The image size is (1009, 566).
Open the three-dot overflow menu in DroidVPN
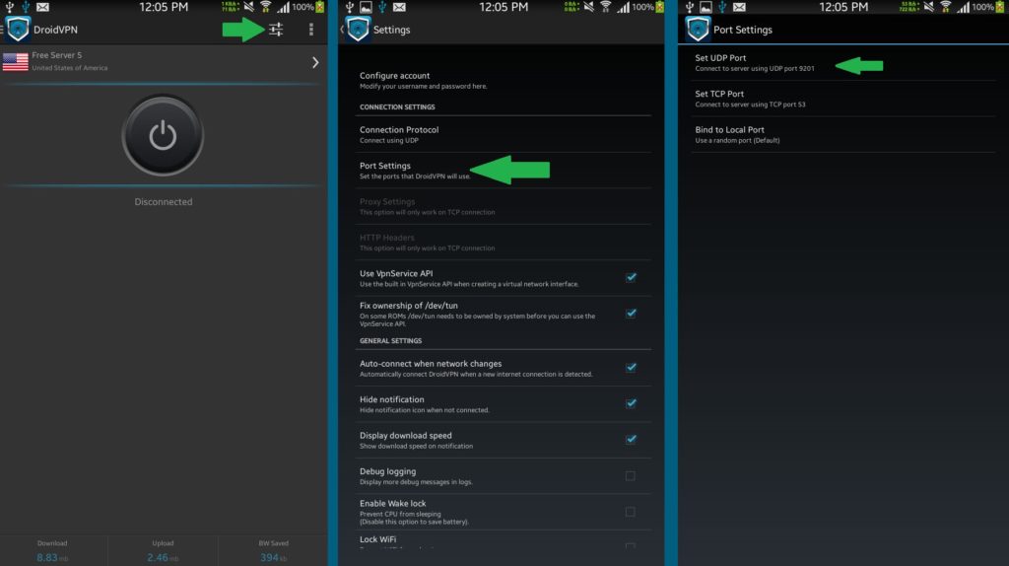click(310, 30)
